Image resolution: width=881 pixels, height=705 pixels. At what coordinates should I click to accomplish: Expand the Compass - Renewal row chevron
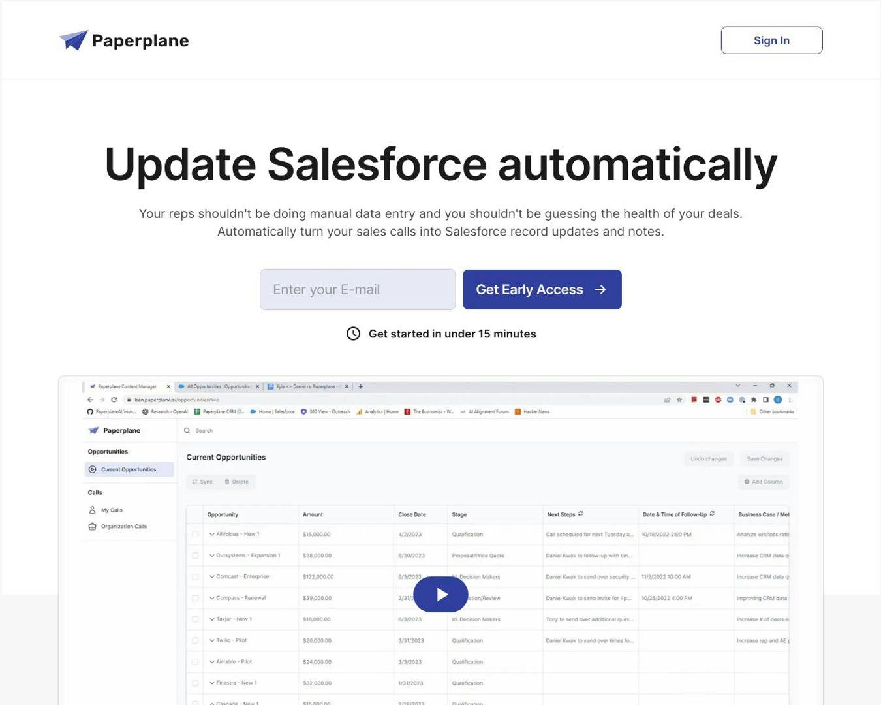[211, 598]
